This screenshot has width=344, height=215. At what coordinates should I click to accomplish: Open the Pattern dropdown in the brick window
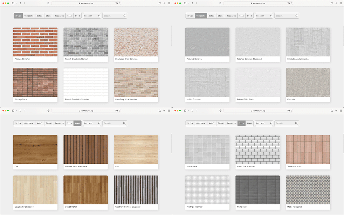(x=92, y=16)
